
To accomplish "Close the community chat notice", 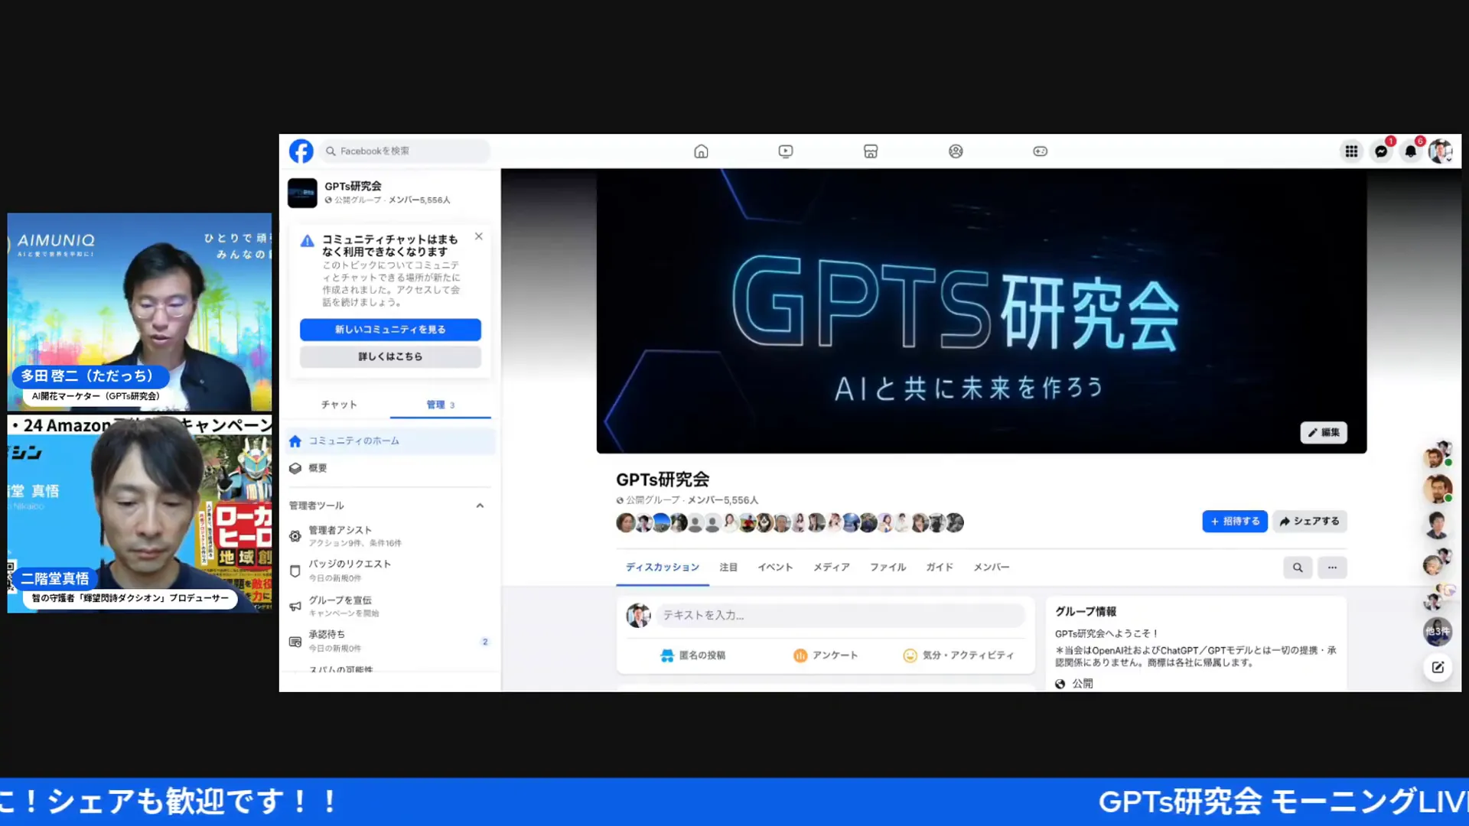I will tap(479, 236).
